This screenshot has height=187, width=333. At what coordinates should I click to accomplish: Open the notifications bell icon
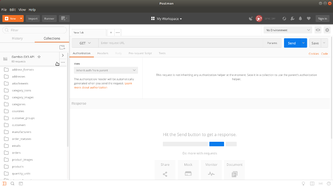pos(300,18)
